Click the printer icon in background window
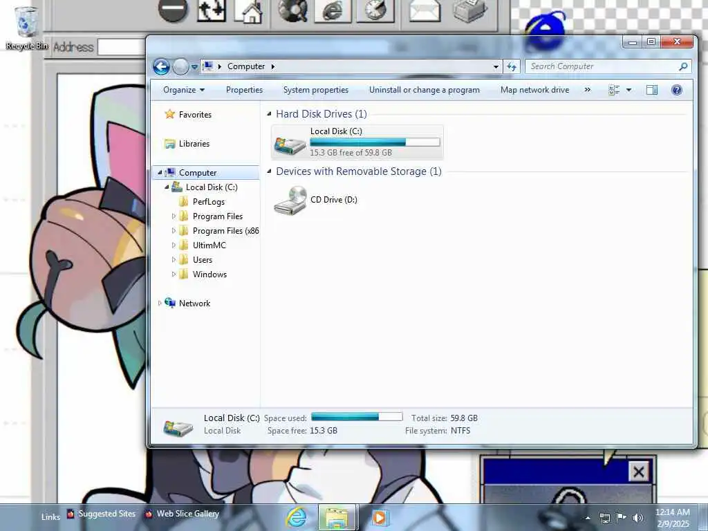The width and height of the screenshot is (708, 531). [470, 10]
